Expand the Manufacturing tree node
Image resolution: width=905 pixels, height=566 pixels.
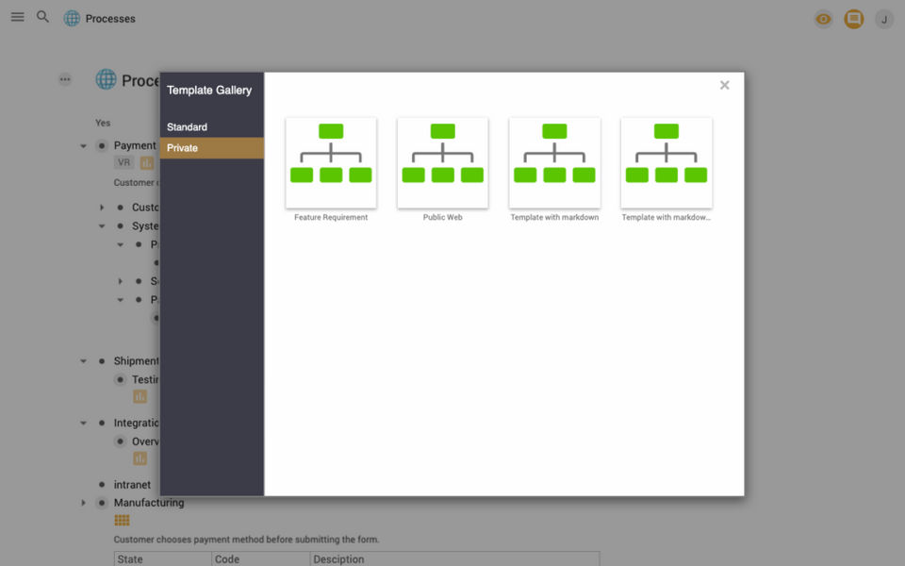pyautogui.click(x=83, y=503)
